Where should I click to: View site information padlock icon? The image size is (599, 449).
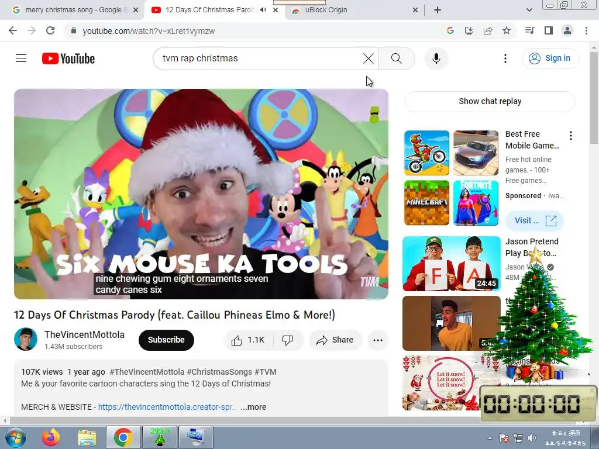[x=74, y=30]
